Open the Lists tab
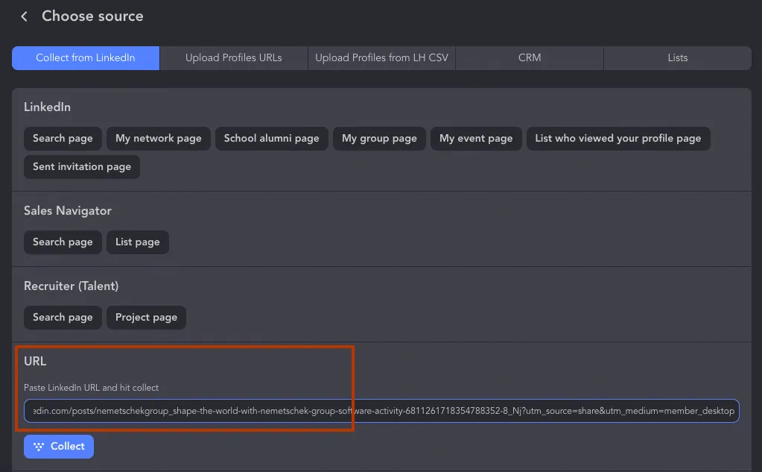This screenshot has width=762, height=472. coord(677,58)
